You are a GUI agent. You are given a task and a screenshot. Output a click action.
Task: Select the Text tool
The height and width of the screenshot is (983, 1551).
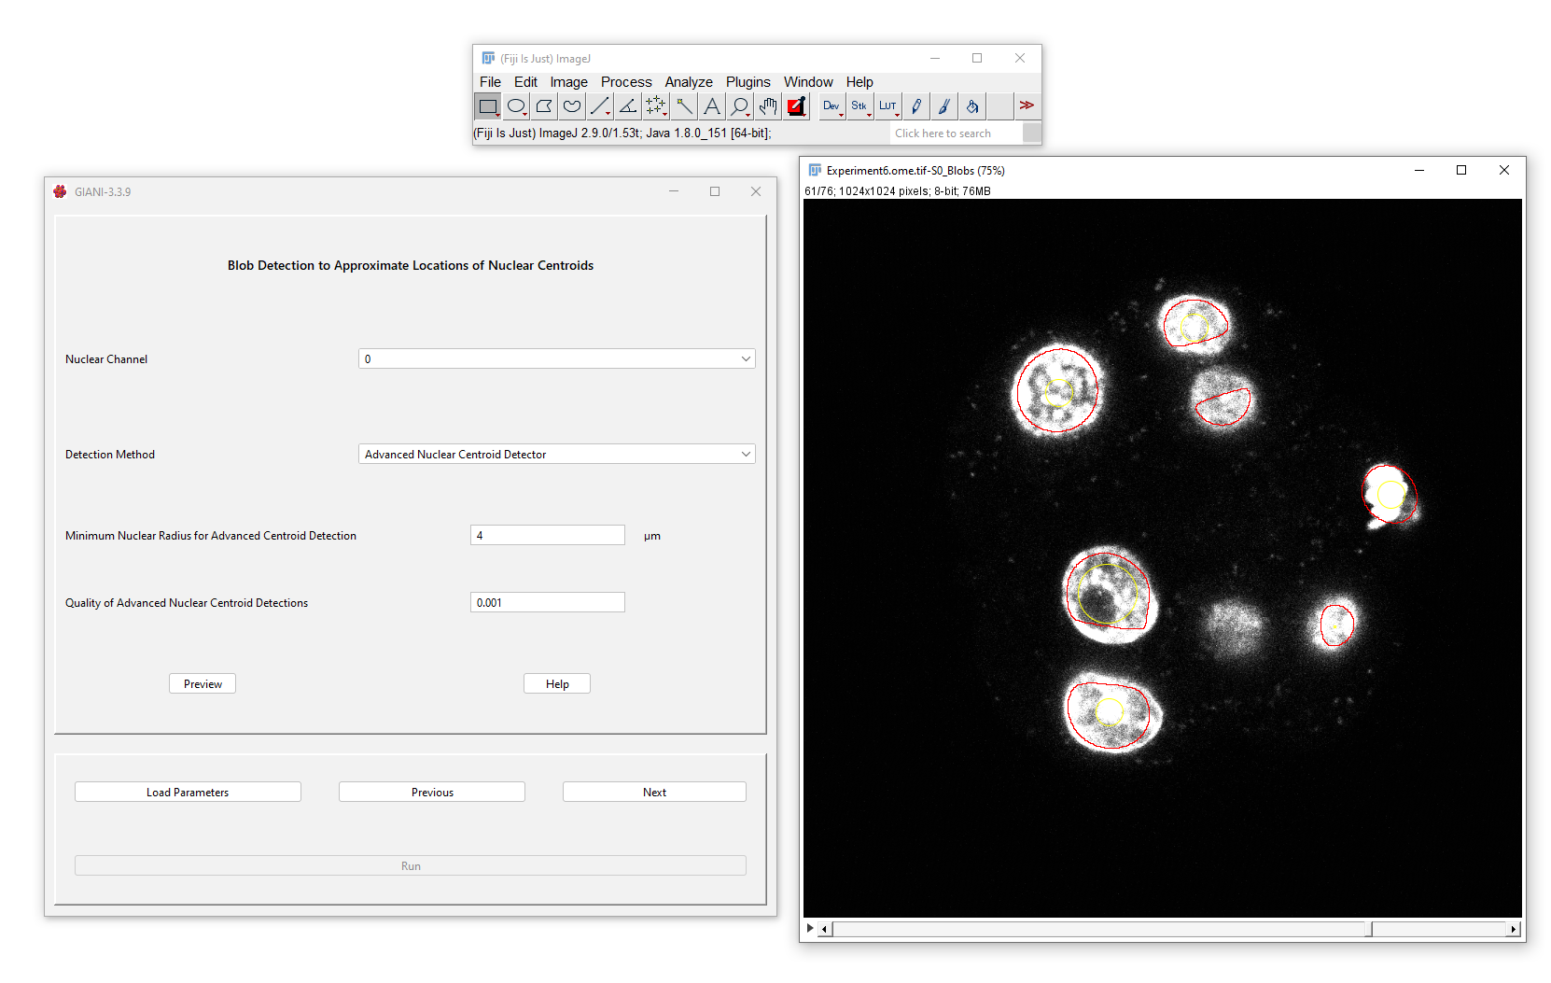point(712,106)
